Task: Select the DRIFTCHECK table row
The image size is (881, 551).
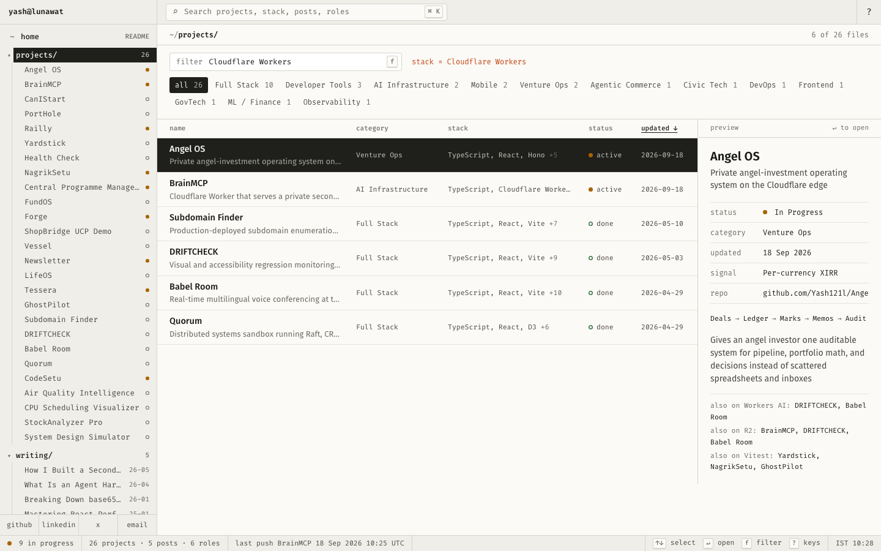Action: (427, 258)
